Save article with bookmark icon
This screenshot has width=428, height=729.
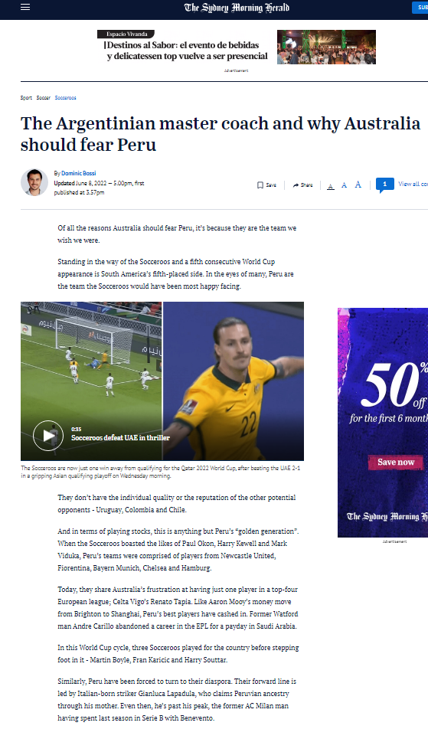[266, 185]
